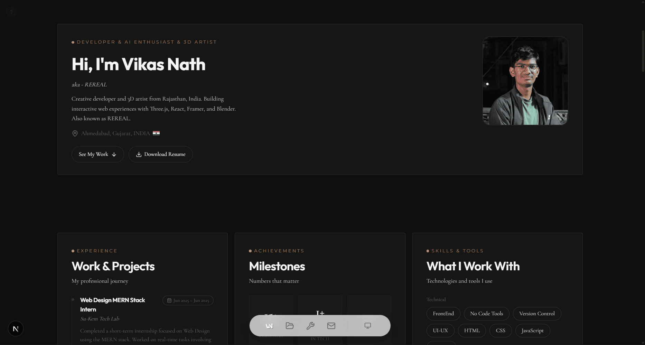Screen dimensions: 645x345
Task: Click the profile photo of Vikas Nath
Action: click(525, 81)
